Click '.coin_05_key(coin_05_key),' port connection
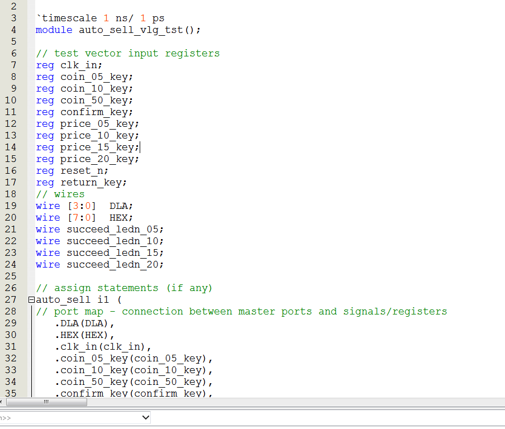 (x=134, y=359)
